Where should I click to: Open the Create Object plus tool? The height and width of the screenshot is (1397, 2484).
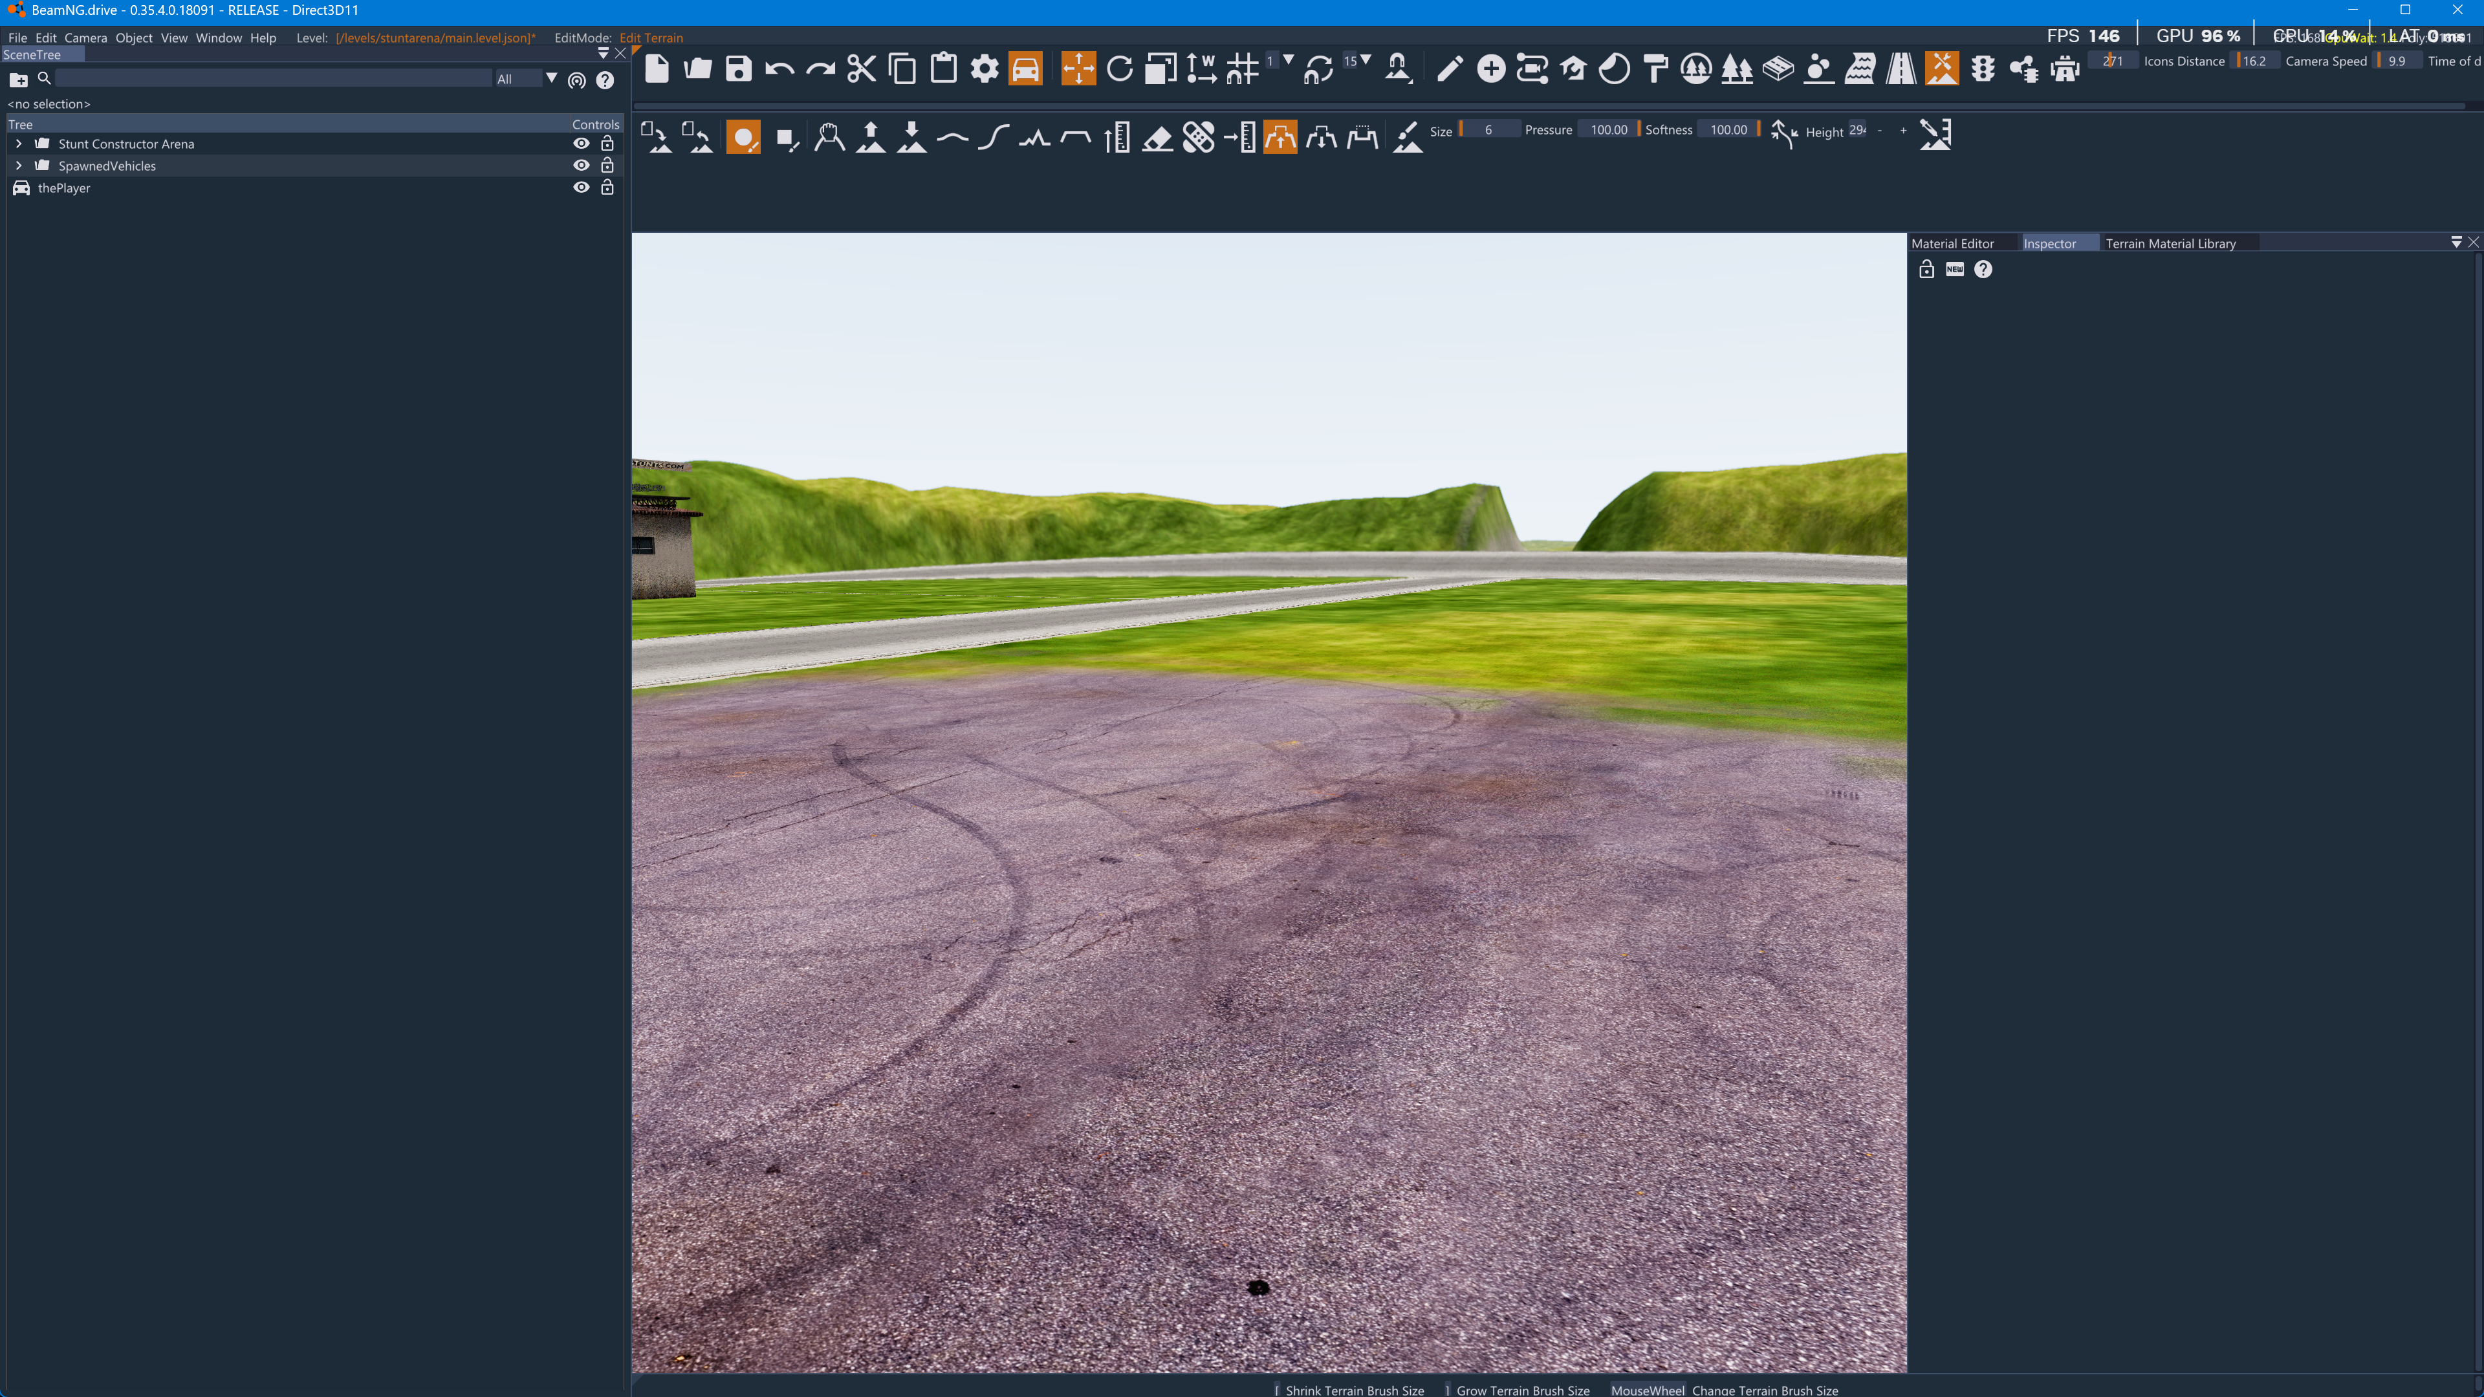(1491, 69)
